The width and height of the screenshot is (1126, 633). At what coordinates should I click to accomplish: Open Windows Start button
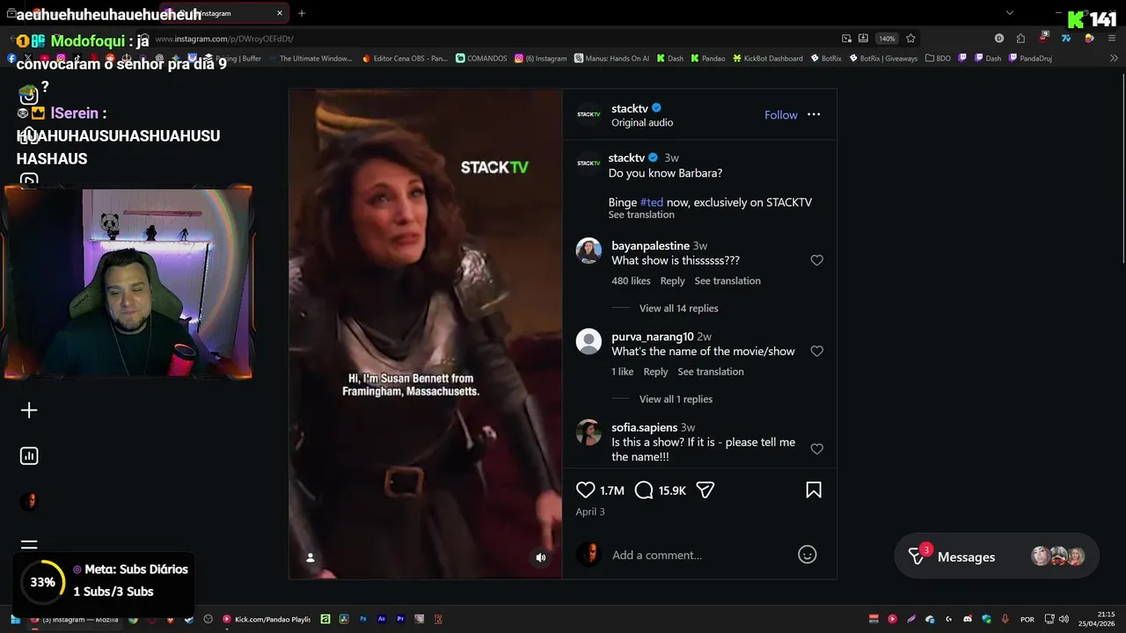pyautogui.click(x=15, y=619)
